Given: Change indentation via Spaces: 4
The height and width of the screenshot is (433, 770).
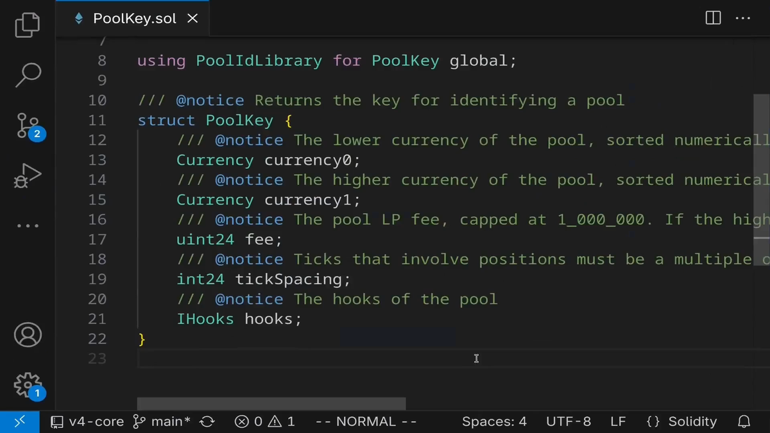Looking at the screenshot, I should coord(494,421).
